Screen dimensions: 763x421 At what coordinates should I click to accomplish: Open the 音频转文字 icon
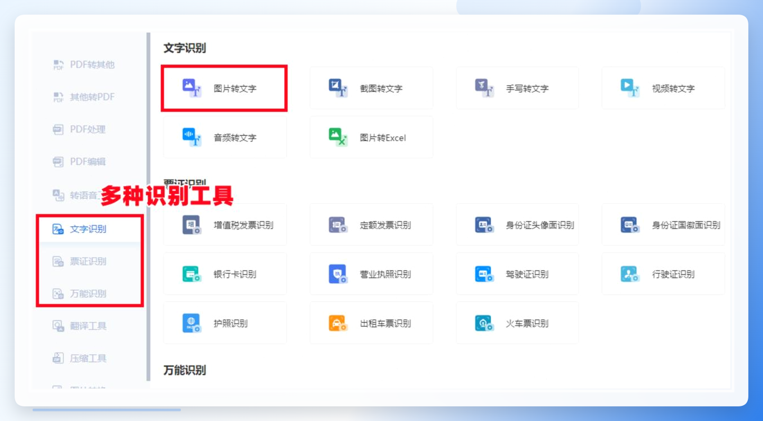tap(192, 138)
